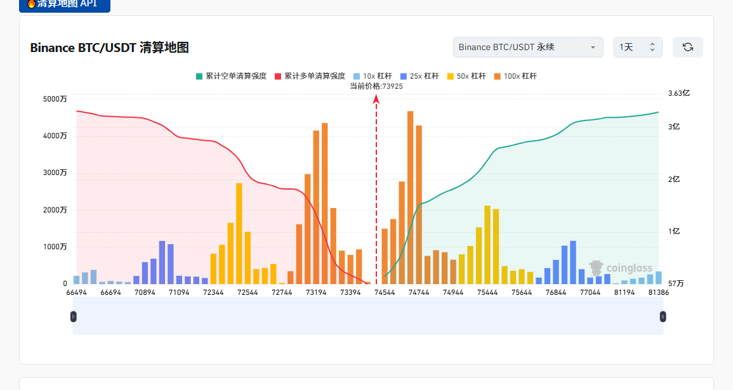Click the x-axis label 75444
Image resolution: width=733 pixels, height=390 pixels.
pyautogui.click(x=487, y=292)
